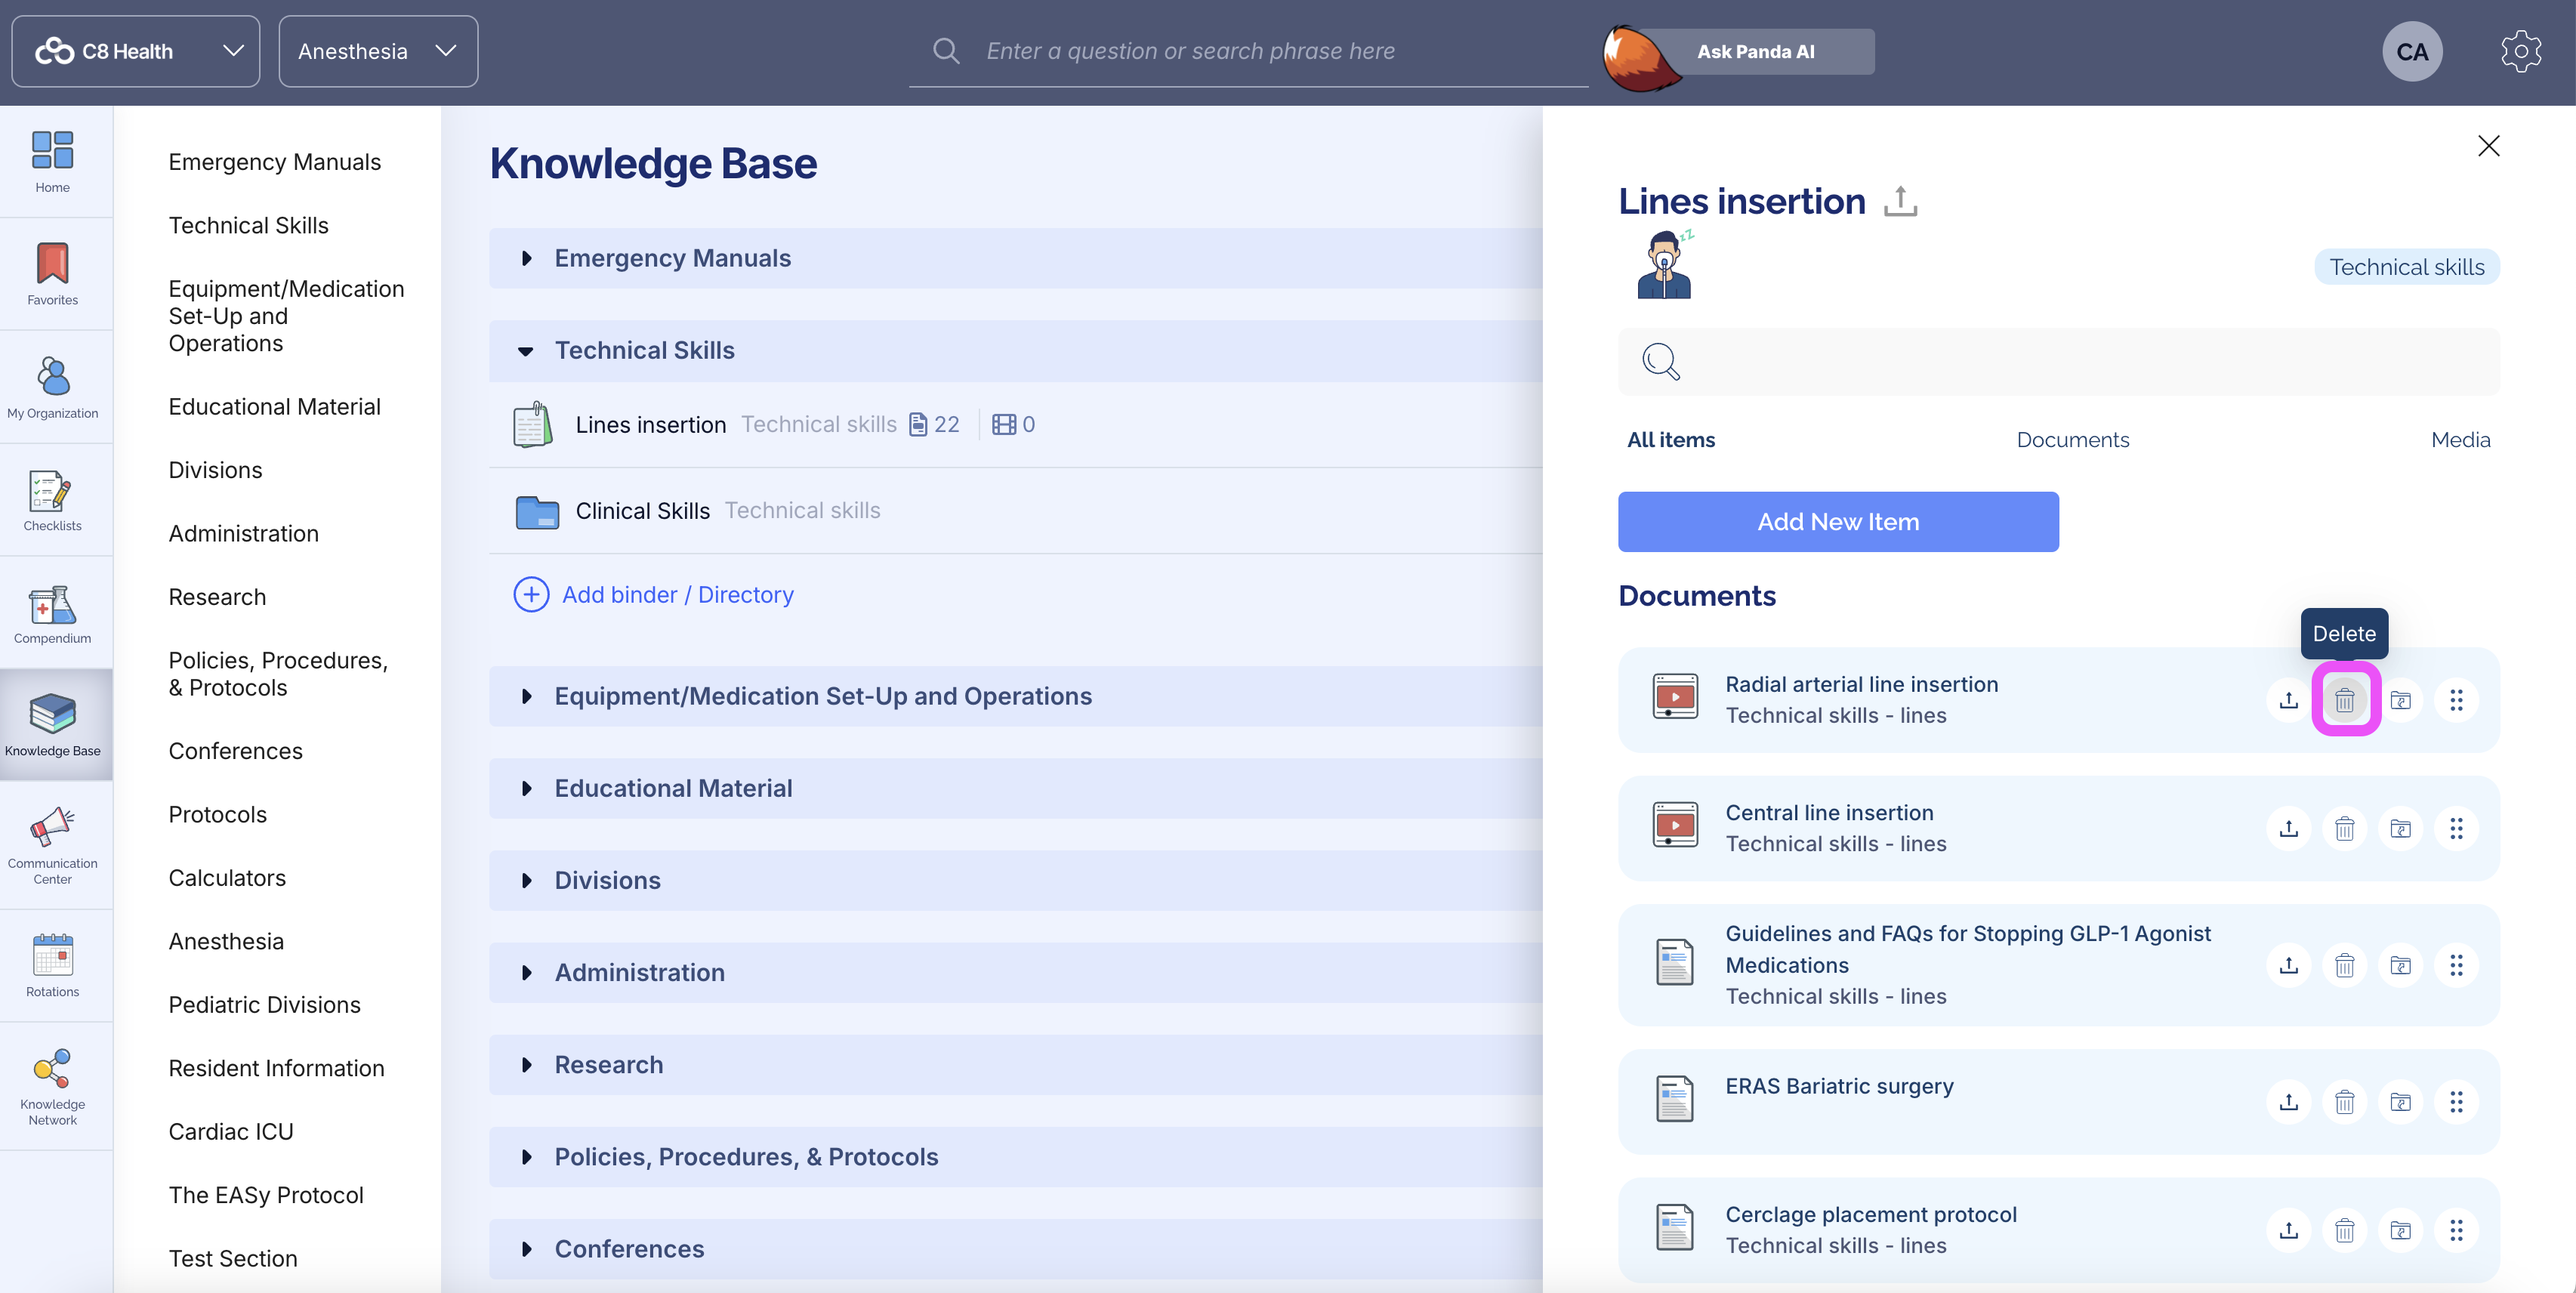Click the Lines insertion avatar image

click(x=1665, y=264)
